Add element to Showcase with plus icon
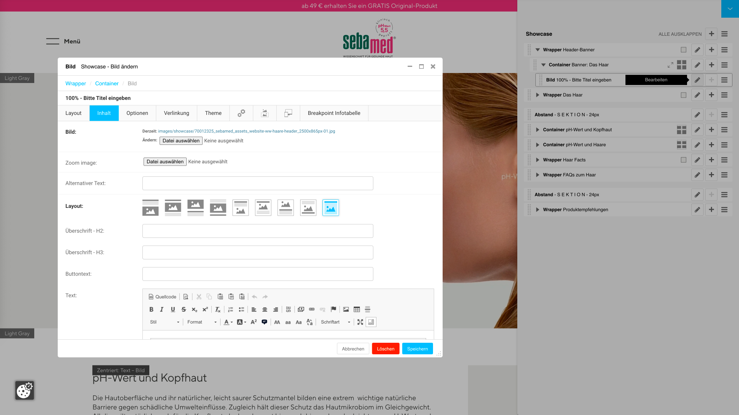 (x=711, y=34)
